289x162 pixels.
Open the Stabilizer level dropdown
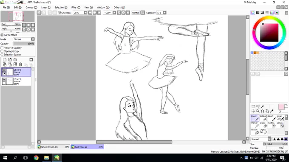tap(164, 13)
